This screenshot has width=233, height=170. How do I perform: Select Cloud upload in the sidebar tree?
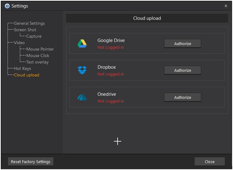point(27,75)
